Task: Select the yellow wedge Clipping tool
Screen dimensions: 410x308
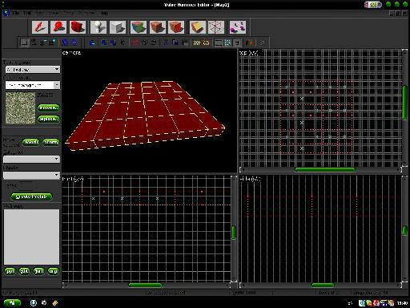Action: [x=198, y=27]
